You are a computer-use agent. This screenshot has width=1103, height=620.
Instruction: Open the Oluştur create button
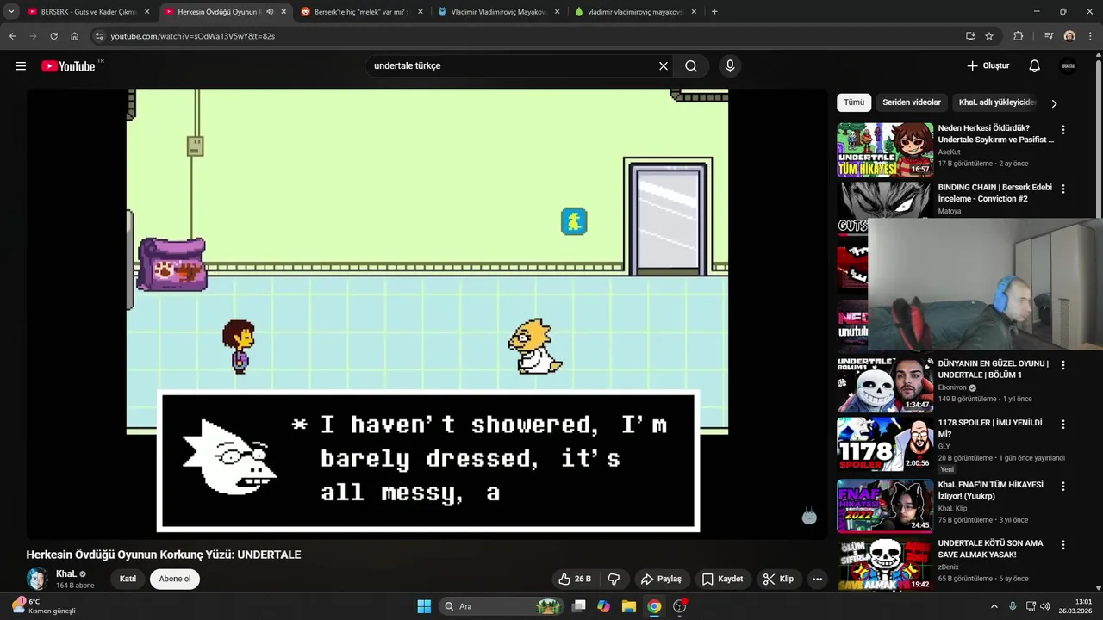988,66
